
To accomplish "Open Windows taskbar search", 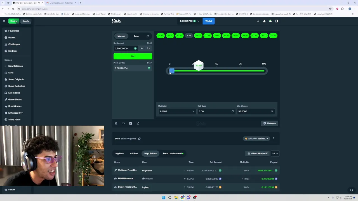I will [x=170, y=198].
